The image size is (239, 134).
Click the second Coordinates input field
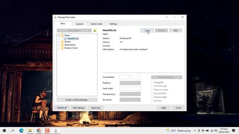click(x=136, y=77)
